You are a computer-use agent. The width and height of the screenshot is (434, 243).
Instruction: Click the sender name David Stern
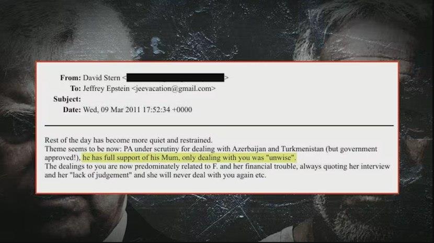101,78
